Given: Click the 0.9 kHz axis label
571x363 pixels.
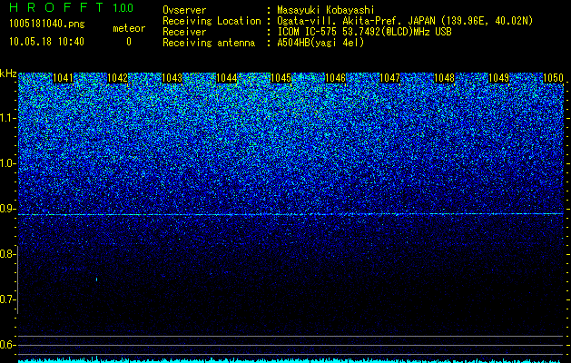Looking at the screenshot, I should (6, 209).
